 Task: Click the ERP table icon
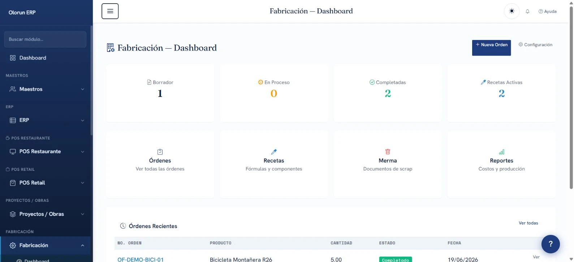point(13,120)
